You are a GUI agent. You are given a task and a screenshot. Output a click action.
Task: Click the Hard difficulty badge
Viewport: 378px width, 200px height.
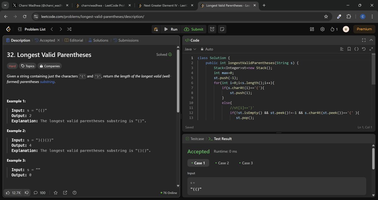pyautogui.click(x=12, y=66)
